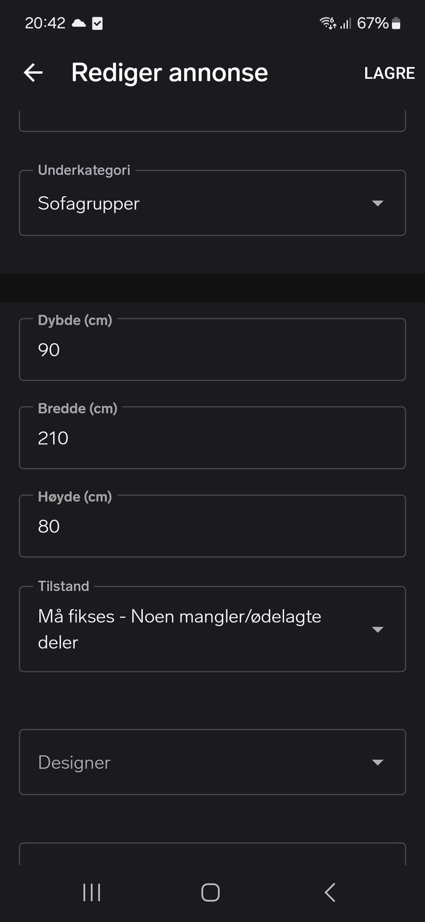
Task: Open the Underkategori dropdown
Action: 212,203
